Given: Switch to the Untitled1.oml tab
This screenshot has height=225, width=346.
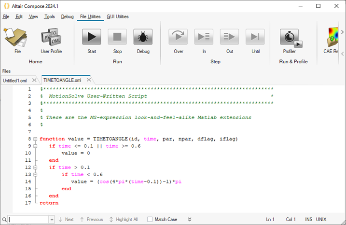Looking at the screenshot, I should click(x=15, y=81).
